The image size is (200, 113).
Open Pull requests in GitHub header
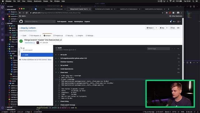tap(62, 22)
